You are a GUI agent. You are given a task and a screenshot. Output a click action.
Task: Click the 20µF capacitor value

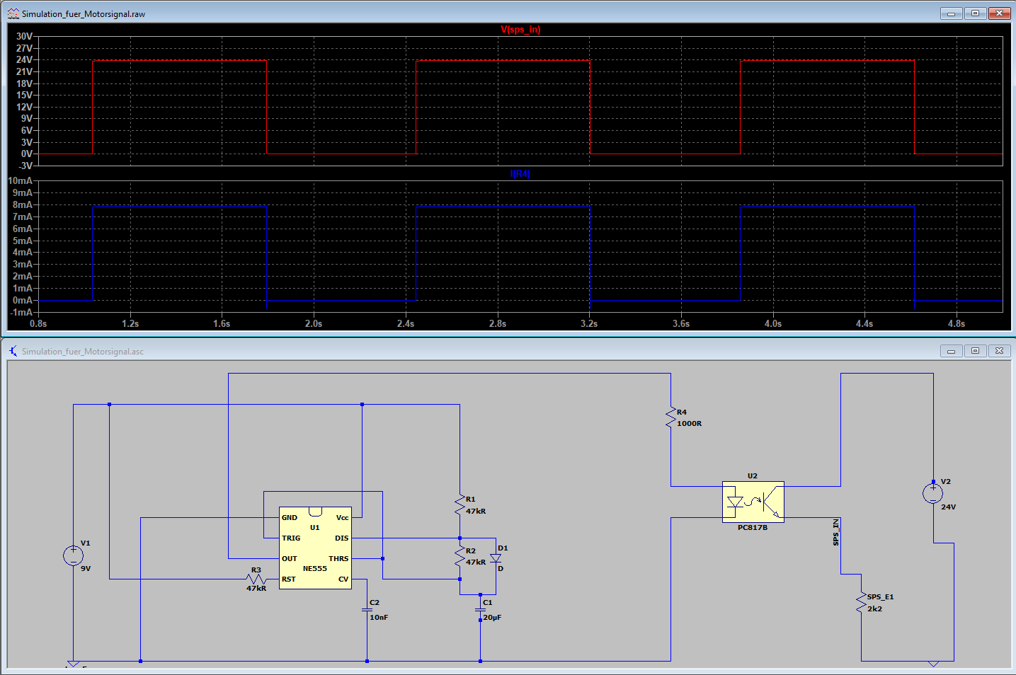coord(492,618)
